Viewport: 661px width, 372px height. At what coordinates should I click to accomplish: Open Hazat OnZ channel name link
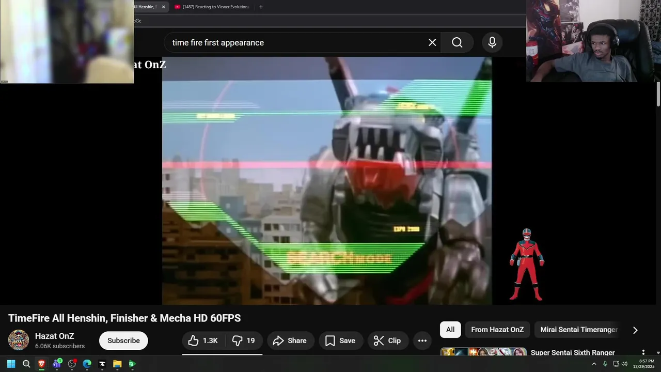click(x=55, y=336)
